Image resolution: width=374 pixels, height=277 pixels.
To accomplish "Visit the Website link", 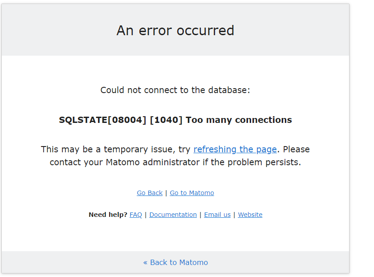I will click(x=250, y=215).
